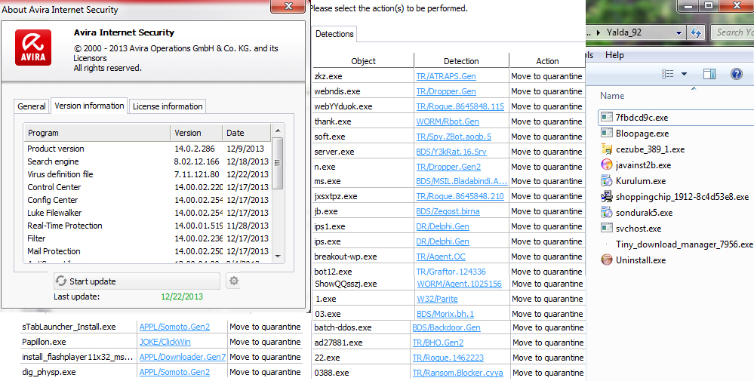Select the Papillon.exe object entry

click(44, 342)
